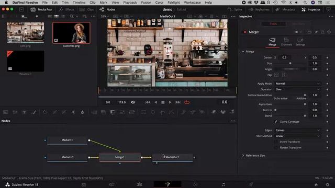335x188 pixels.
Task: Toggle vertical flip for Merge
Action: (x=284, y=75)
